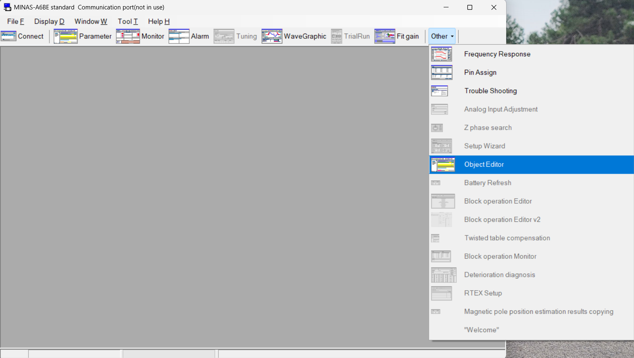The width and height of the screenshot is (634, 358).
Task: Open the Window menu
Action: pos(91,22)
